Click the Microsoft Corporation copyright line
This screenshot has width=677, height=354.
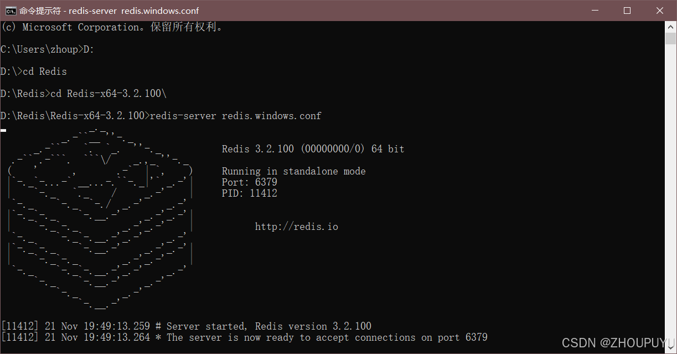[x=111, y=27]
